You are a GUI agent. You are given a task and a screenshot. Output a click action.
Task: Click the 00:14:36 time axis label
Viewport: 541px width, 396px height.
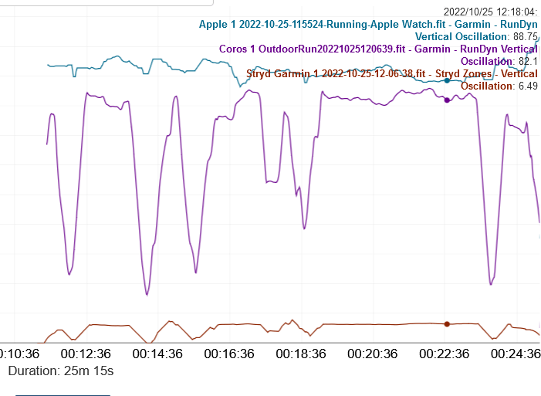tap(157, 354)
